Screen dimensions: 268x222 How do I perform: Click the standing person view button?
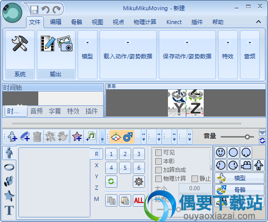(x=259, y=165)
